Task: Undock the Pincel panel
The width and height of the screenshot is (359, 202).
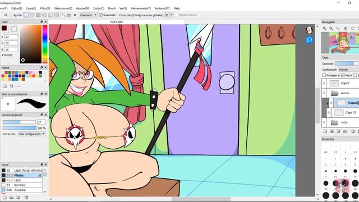Action: pos(42,164)
